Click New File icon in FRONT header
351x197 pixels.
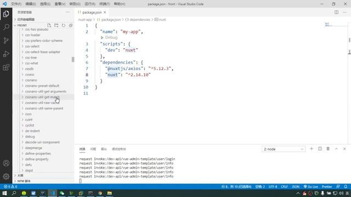click(49, 25)
